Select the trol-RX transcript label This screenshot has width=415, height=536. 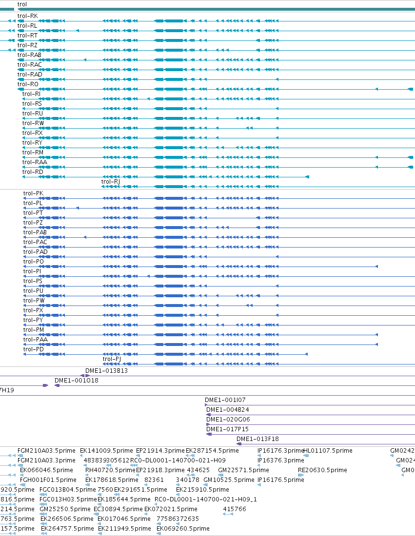coord(33,133)
